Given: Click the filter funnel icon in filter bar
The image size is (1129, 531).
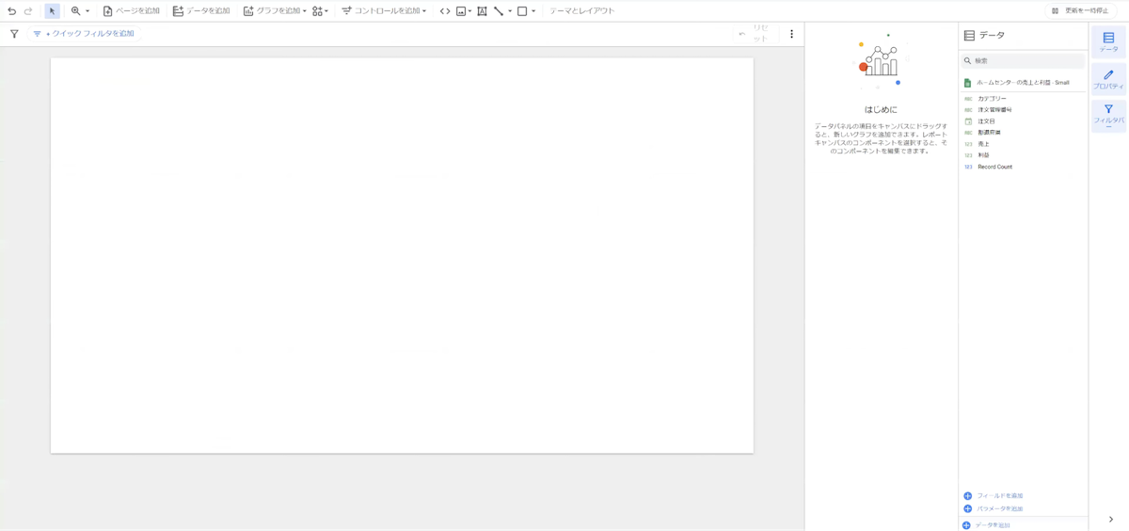Looking at the screenshot, I should click(14, 34).
